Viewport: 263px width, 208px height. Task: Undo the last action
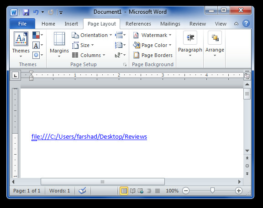(36, 12)
